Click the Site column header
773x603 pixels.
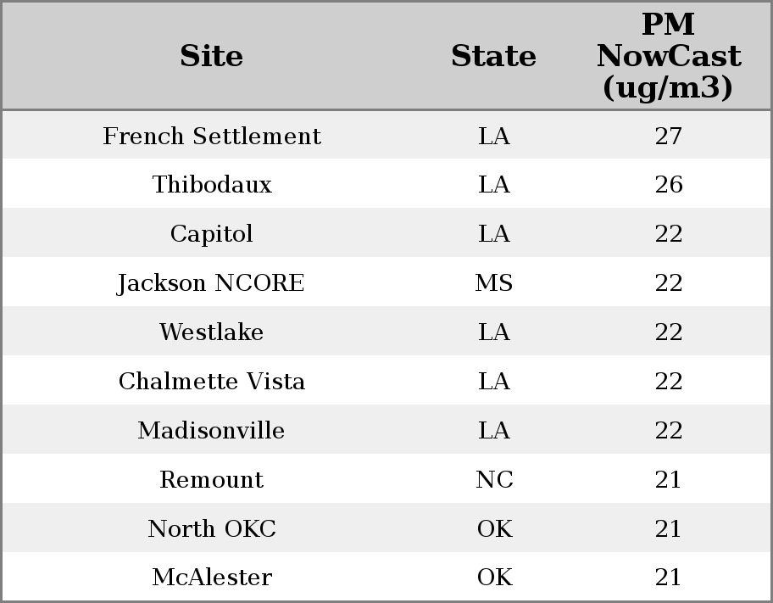click(212, 56)
